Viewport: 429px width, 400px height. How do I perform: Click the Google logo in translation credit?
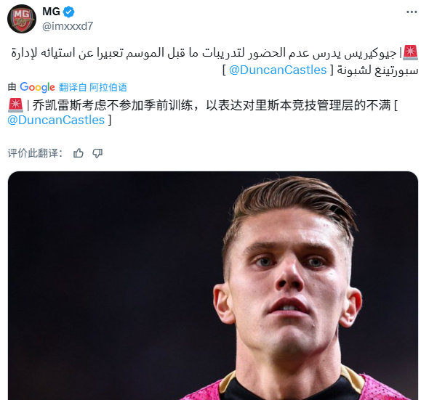(x=38, y=87)
